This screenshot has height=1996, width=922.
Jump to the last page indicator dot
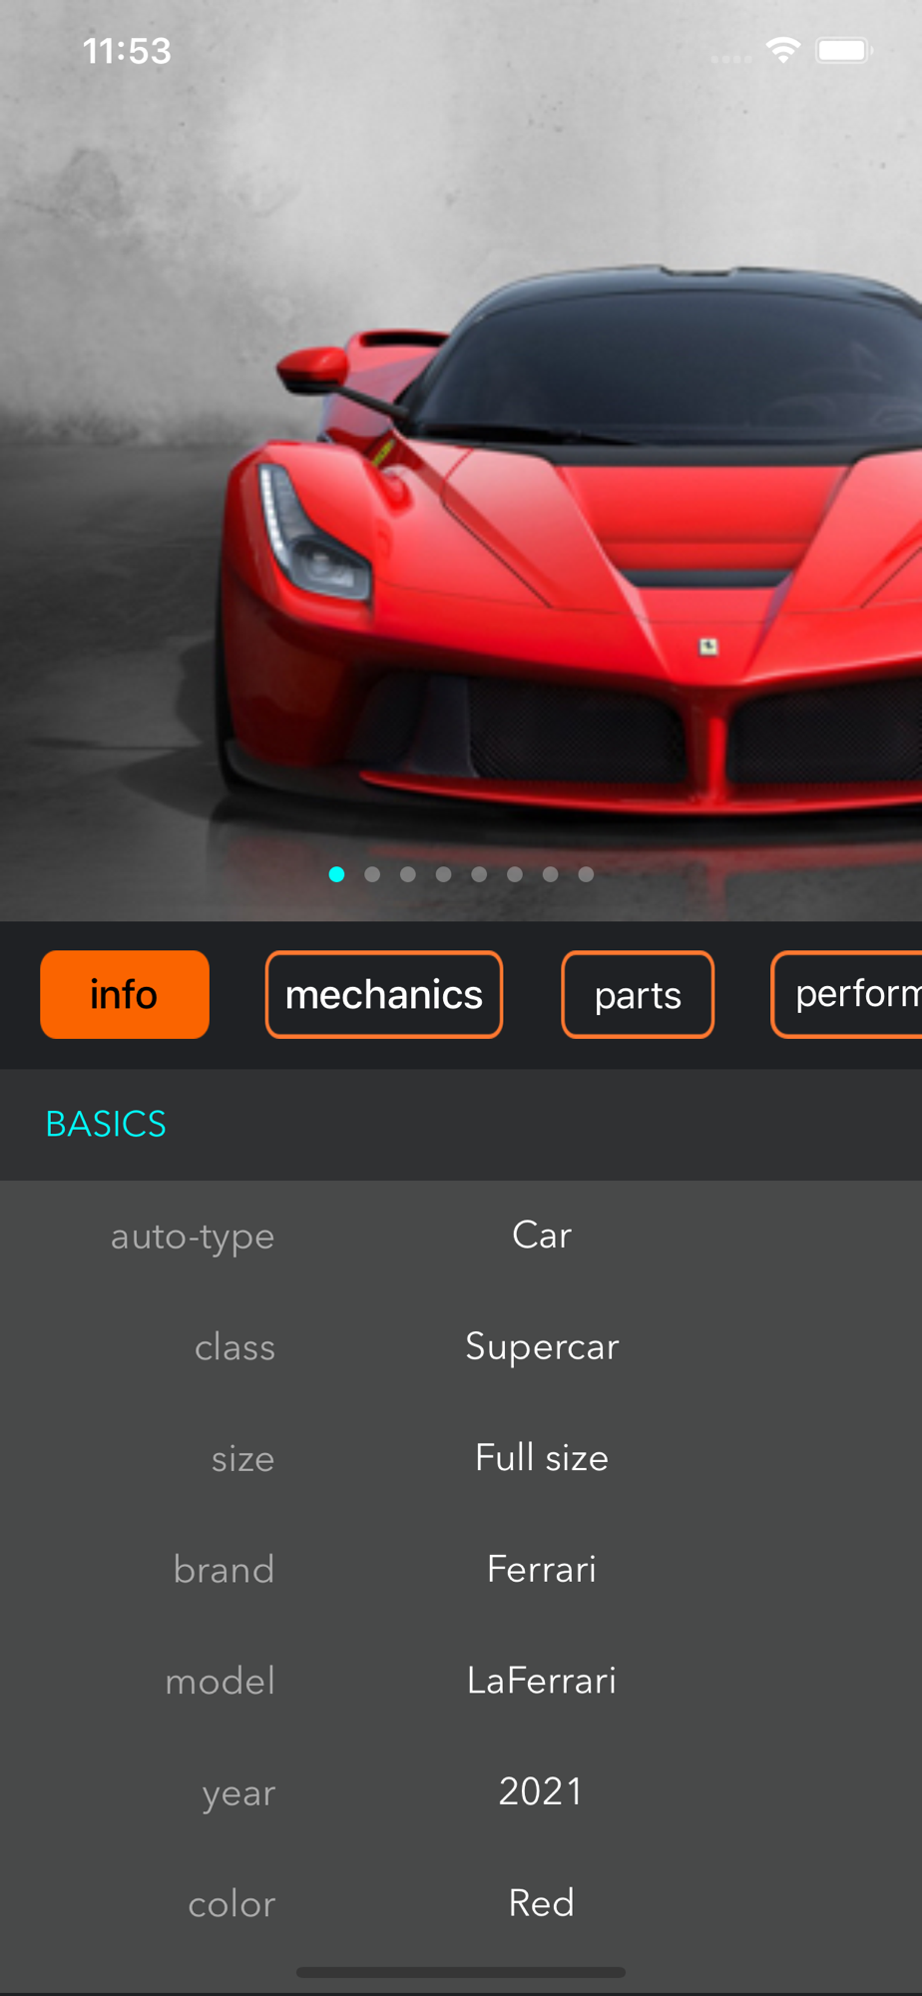(586, 874)
